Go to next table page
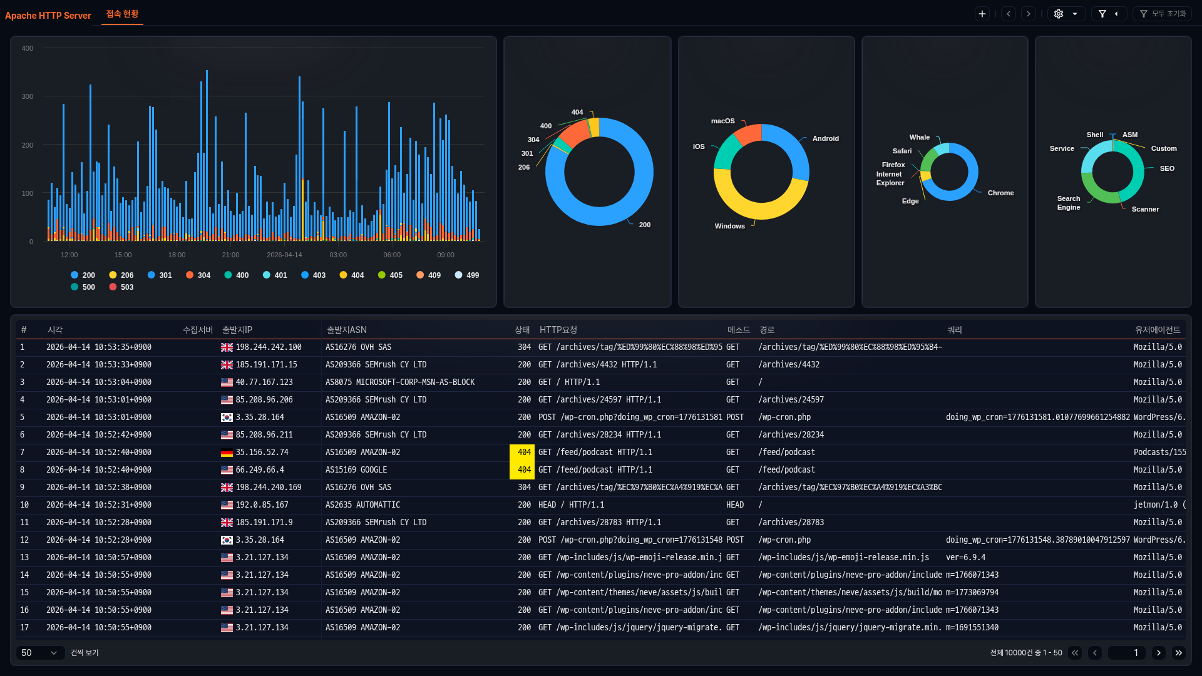Image resolution: width=1202 pixels, height=676 pixels. pyautogui.click(x=1159, y=653)
